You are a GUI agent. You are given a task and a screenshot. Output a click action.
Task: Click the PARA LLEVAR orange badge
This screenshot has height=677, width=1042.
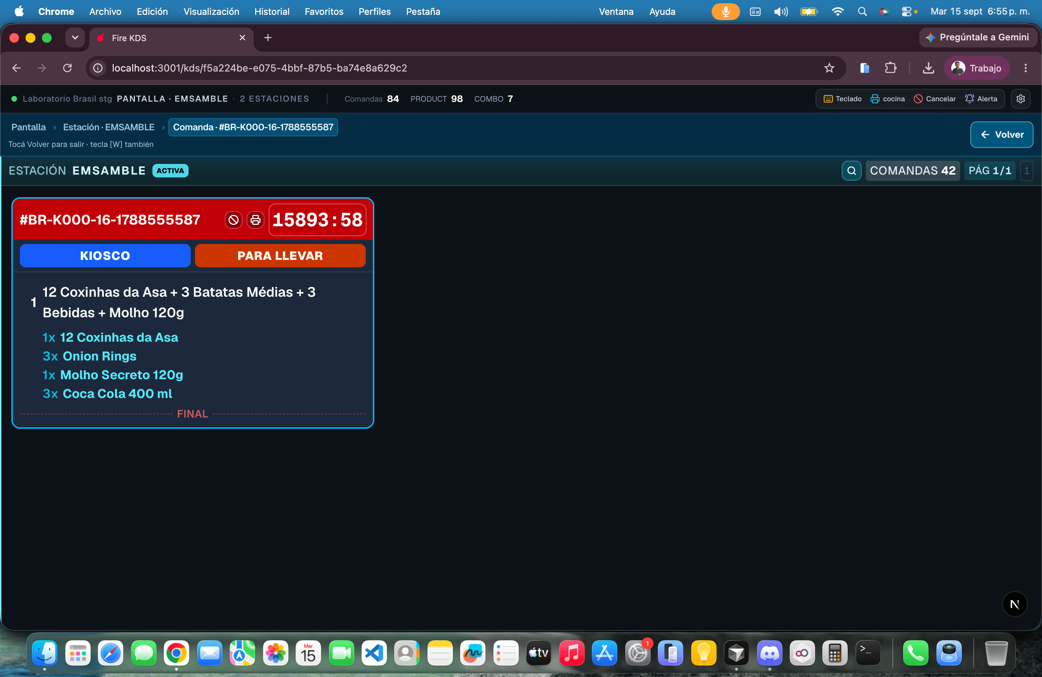[280, 255]
